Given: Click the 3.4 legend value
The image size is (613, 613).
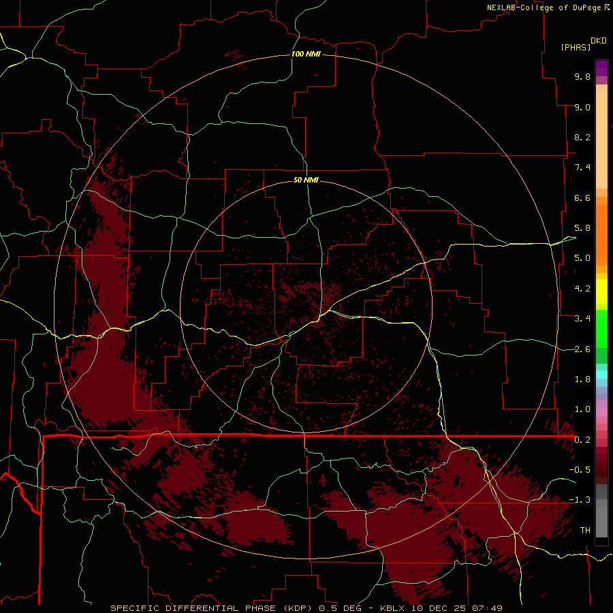Looking at the screenshot, I should point(582,319).
